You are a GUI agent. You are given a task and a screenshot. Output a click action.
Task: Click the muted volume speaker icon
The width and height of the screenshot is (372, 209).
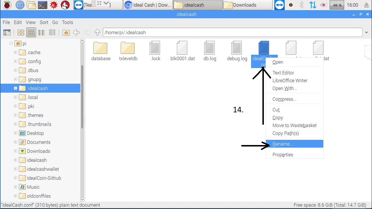(x=323, y=5)
